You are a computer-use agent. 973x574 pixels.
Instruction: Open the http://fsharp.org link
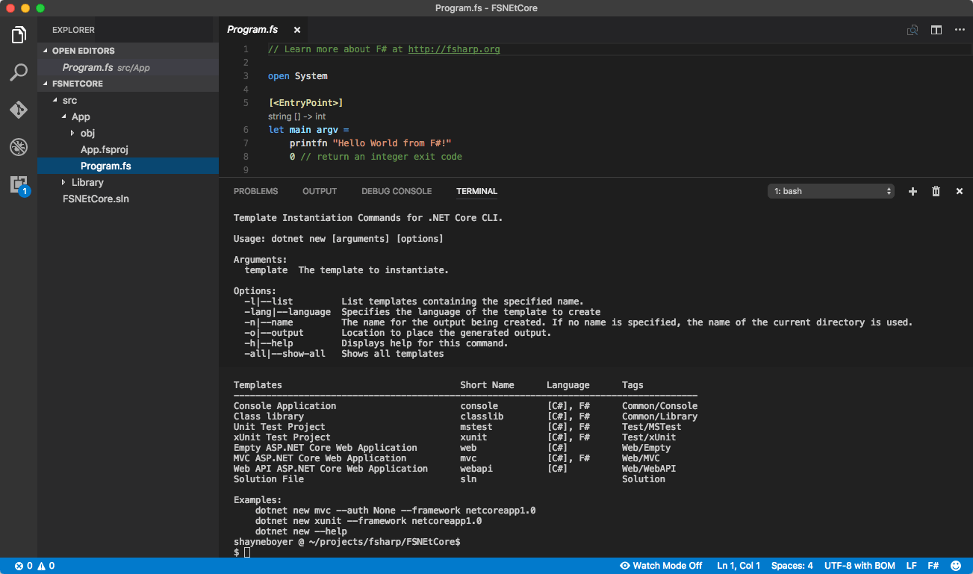tap(454, 49)
